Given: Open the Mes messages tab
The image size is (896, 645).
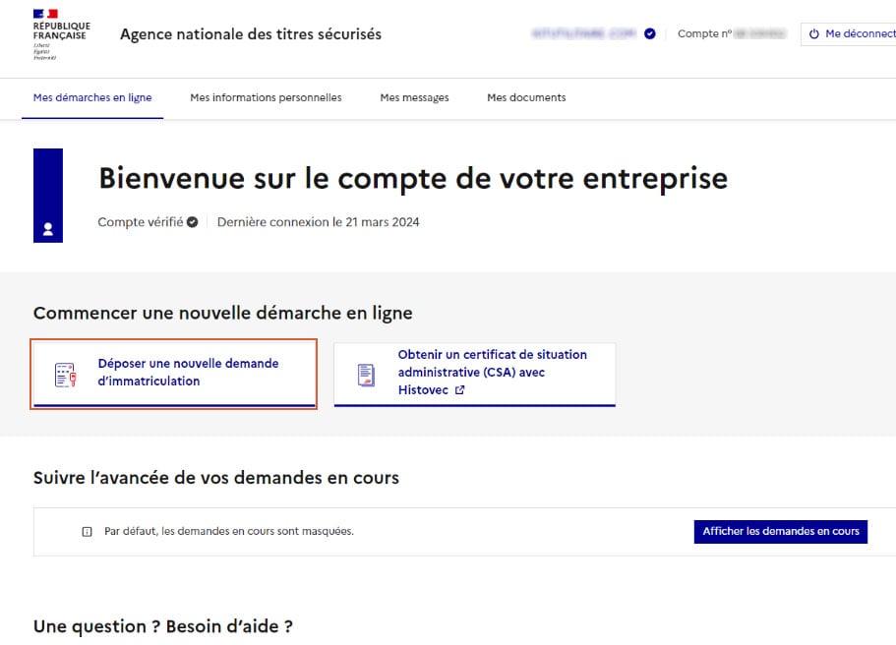Looking at the screenshot, I should (x=414, y=98).
